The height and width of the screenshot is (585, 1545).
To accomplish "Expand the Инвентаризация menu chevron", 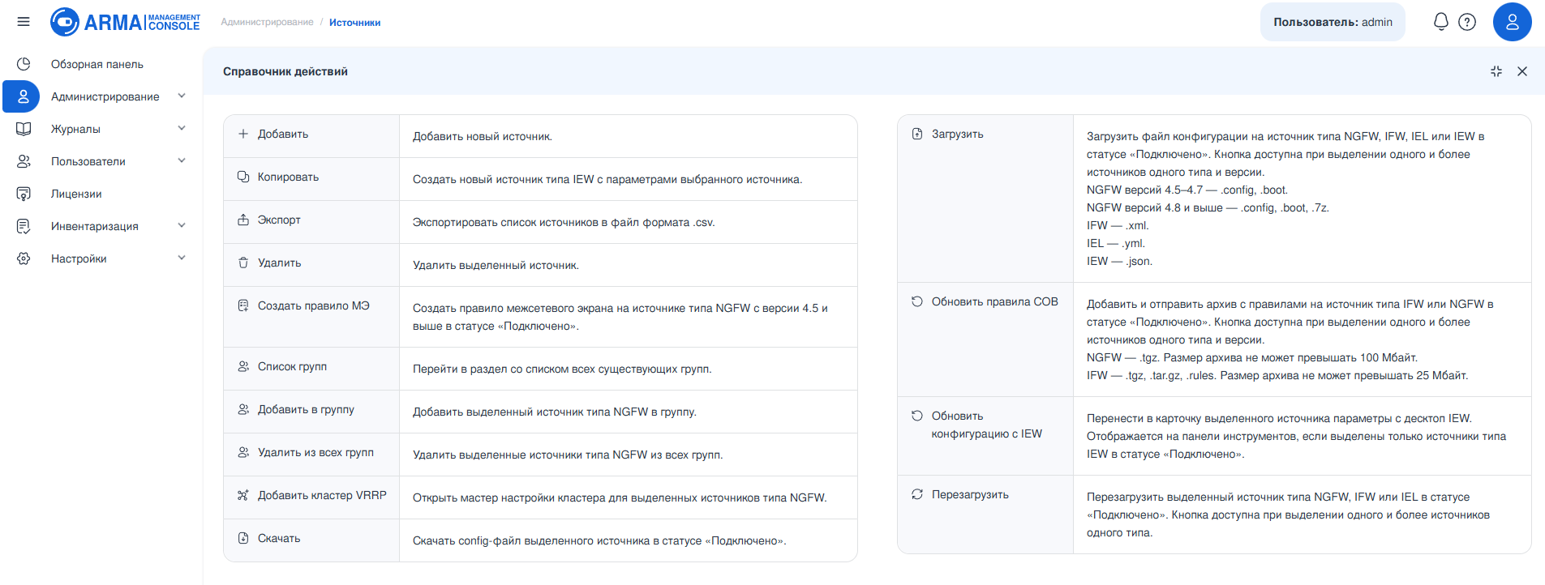I will [x=182, y=225].
